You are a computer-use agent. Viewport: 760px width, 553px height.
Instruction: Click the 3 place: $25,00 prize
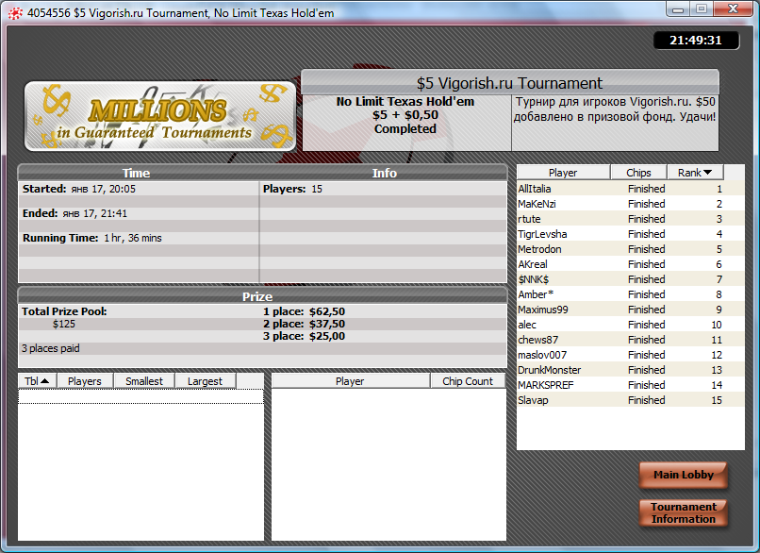(x=304, y=336)
